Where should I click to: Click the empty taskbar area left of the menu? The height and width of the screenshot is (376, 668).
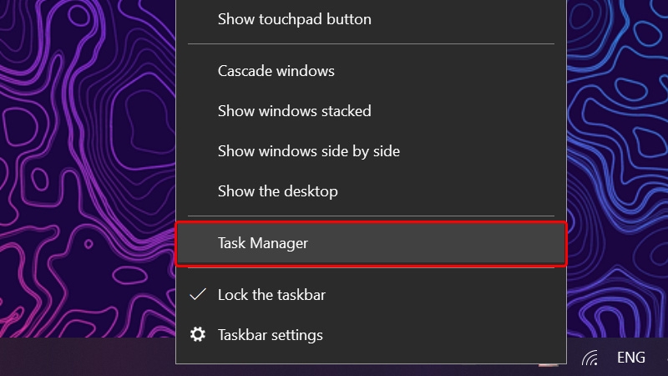(88, 357)
